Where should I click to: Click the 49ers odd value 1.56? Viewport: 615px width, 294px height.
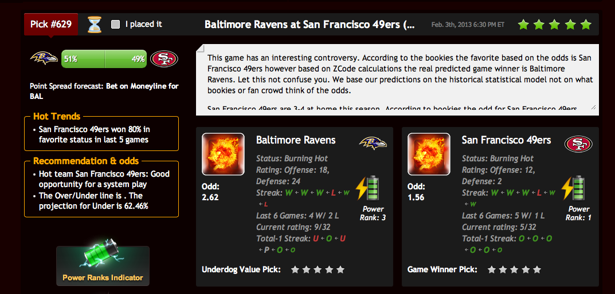point(416,197)
